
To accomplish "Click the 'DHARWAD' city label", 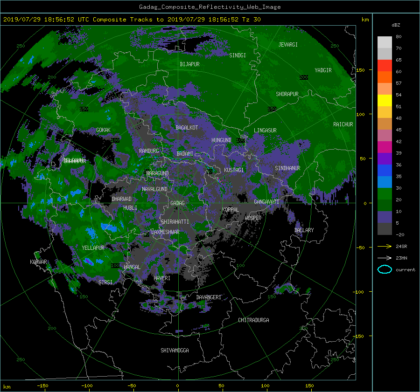I will click(121, 199).
